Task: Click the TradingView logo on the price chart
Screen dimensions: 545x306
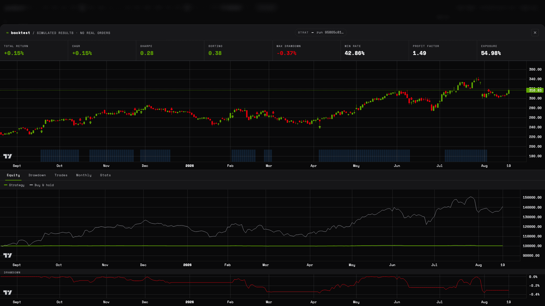Action: (8, 156)
